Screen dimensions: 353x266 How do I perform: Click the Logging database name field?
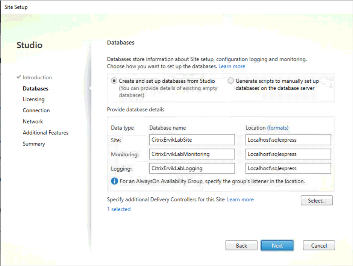point(192,168)
